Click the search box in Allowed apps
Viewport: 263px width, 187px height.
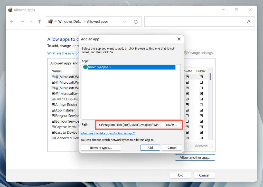point(199,22)
